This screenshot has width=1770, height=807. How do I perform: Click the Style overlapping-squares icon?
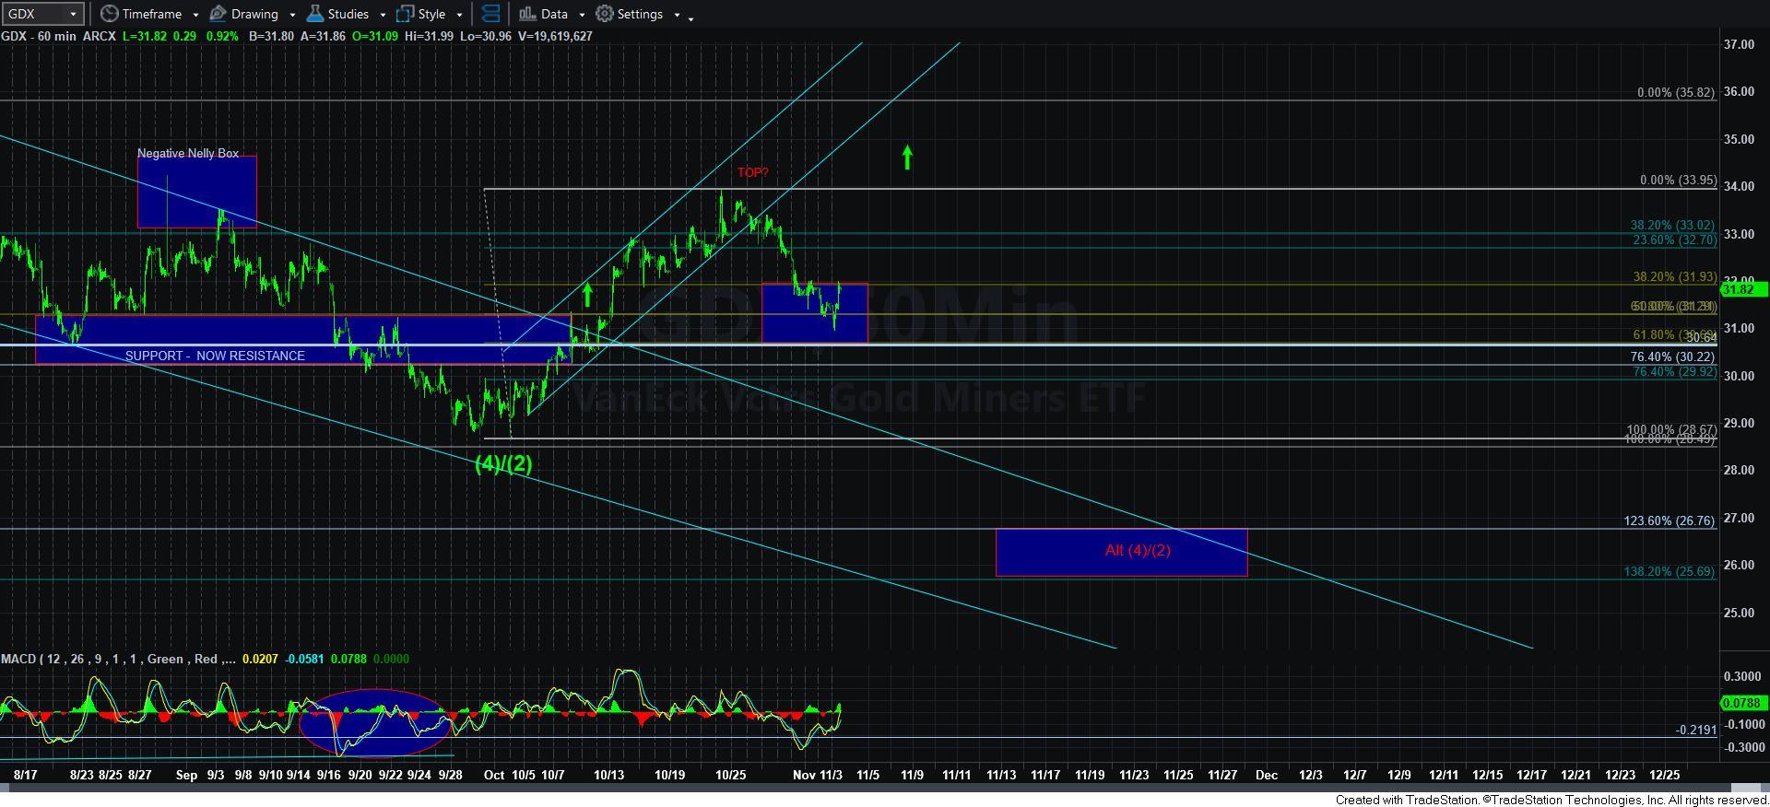404,14
